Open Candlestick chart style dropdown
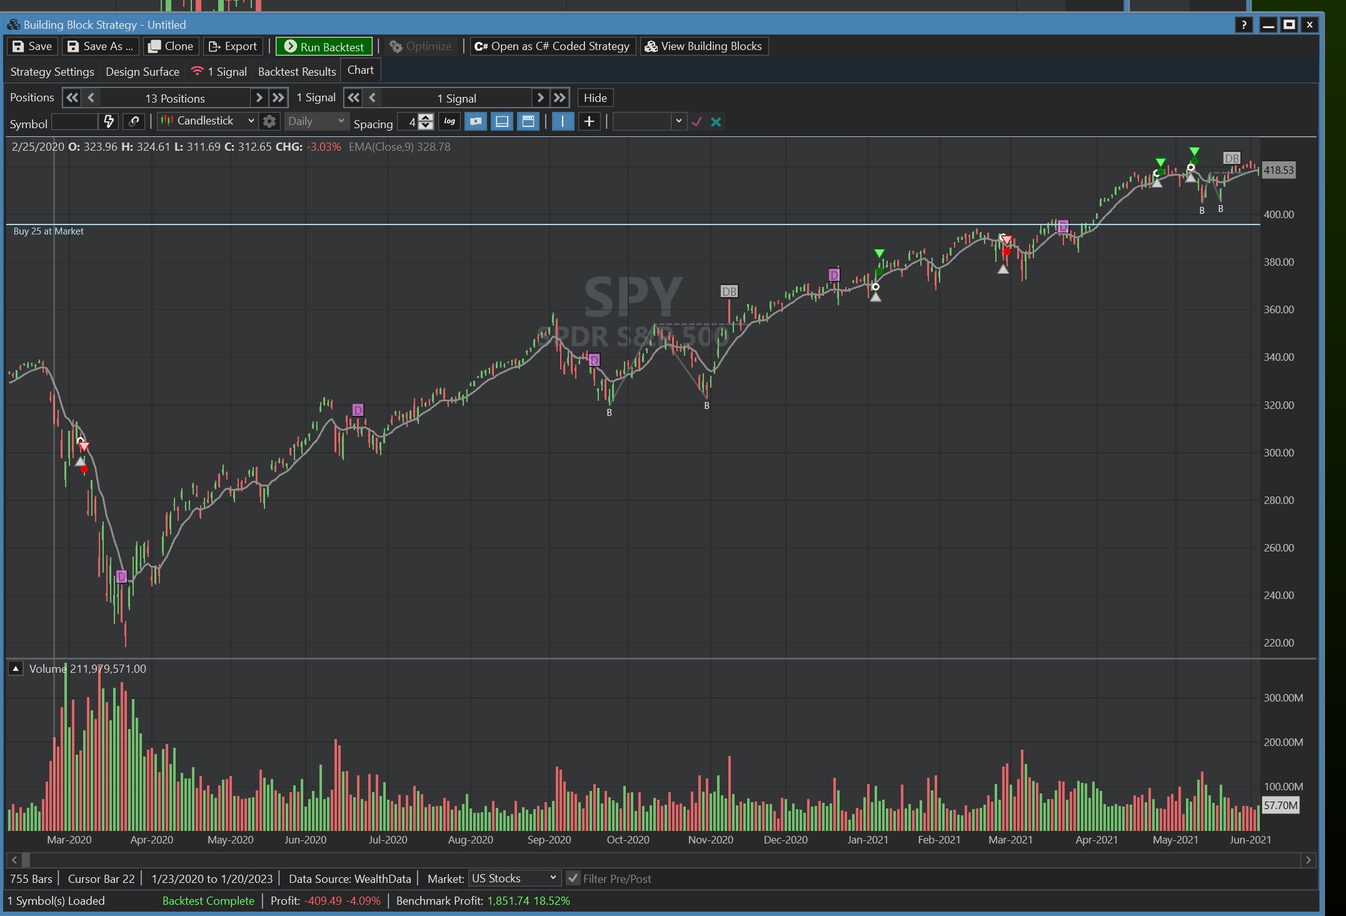The image size is (1346, 916). 207,121
